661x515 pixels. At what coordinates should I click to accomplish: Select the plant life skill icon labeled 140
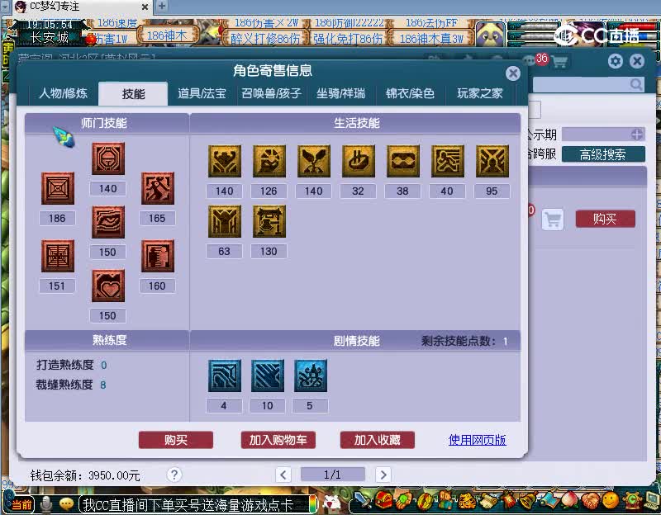pos(314,161)
